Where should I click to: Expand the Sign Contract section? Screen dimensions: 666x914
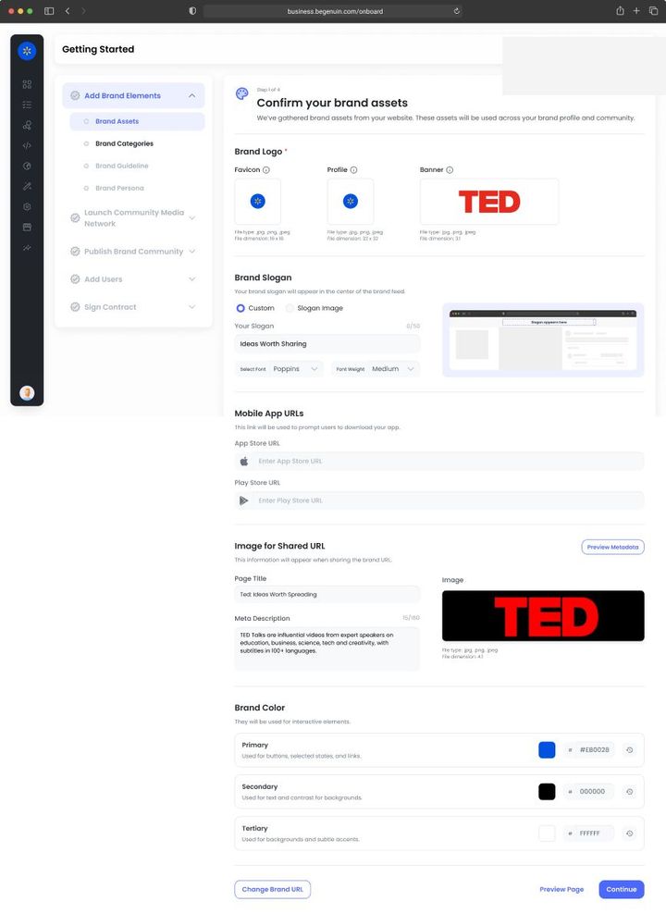click(191, 307)
